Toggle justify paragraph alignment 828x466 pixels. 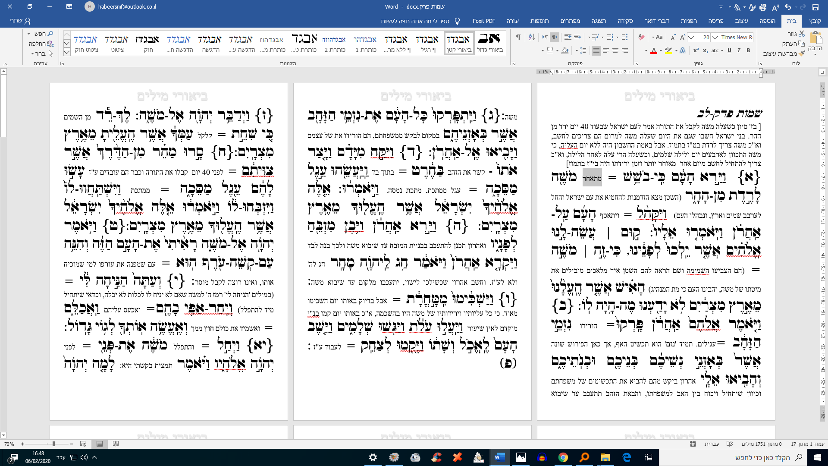596,51
